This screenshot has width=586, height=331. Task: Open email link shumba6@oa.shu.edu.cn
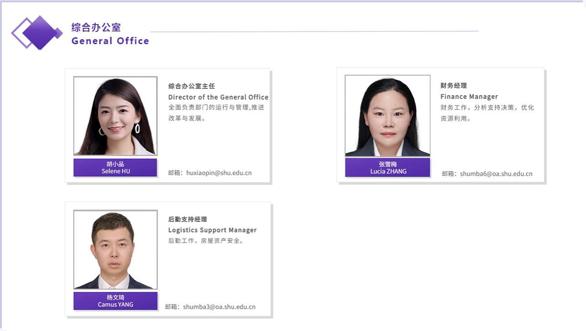pyautogui.click(x=496, y=174)
